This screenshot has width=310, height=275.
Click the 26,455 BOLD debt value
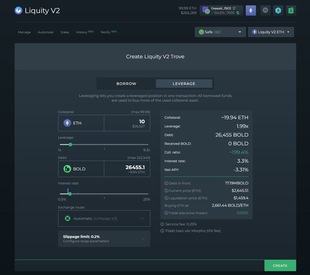coord(232,135)
